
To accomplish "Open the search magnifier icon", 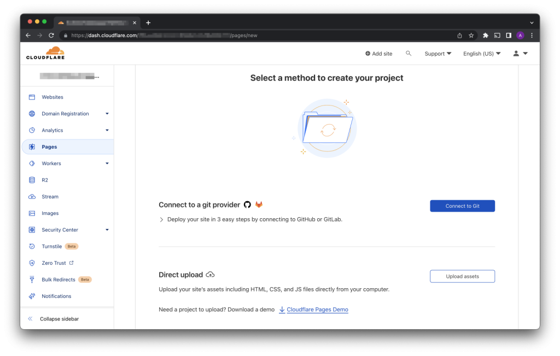I will [x=409, y=54].
